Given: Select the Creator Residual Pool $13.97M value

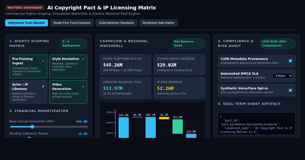Looking at the screenshot, I should (113, 88).
